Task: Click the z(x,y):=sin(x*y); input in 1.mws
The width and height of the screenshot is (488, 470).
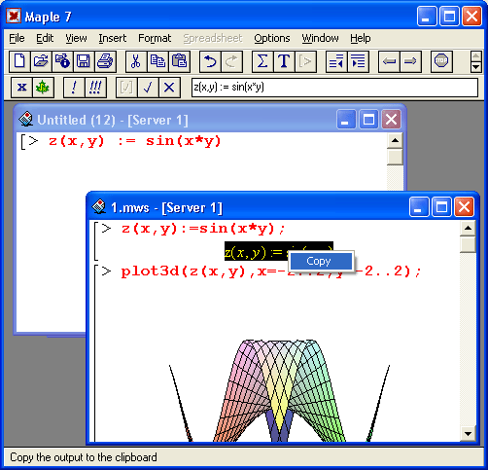Action: coord(203,229)
